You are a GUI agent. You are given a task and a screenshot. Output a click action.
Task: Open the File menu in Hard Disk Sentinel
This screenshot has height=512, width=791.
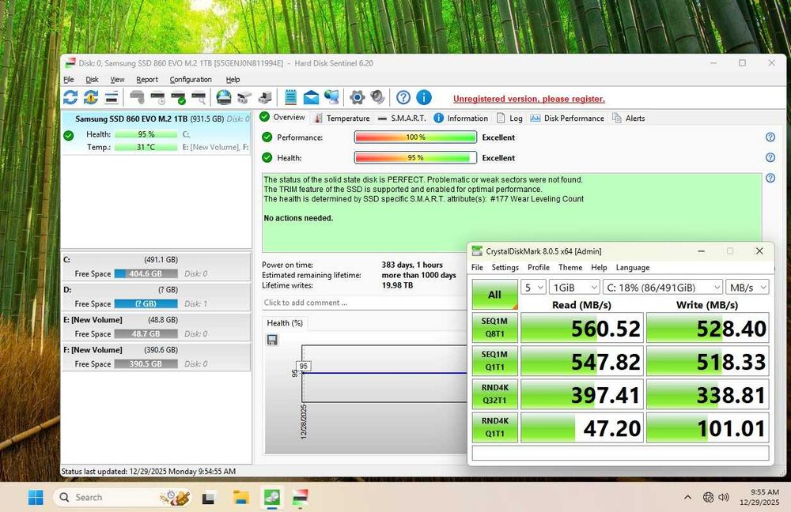[69, 80]
